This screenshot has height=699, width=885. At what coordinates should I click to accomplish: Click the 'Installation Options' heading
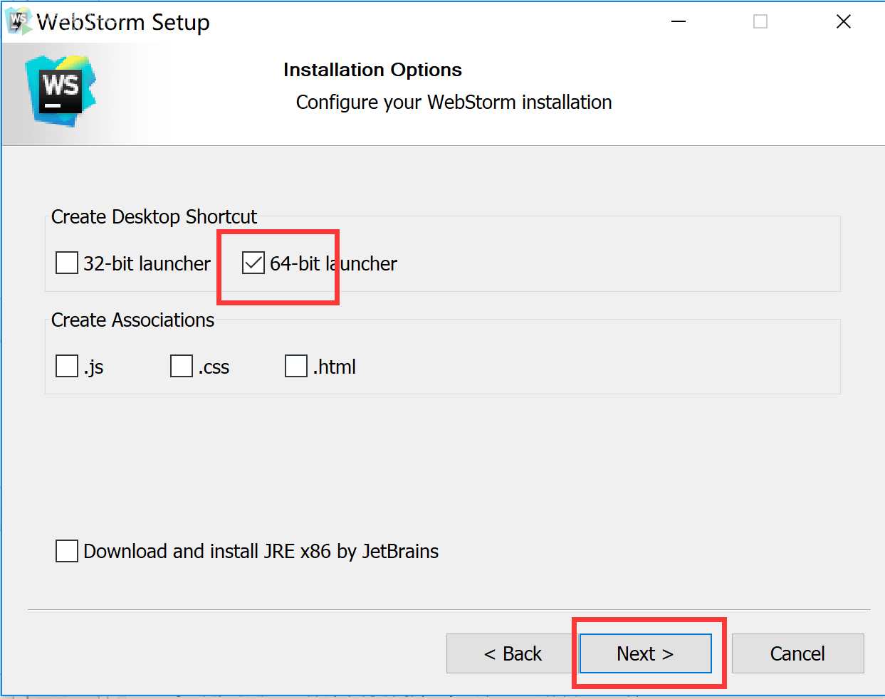coord(372,70)
